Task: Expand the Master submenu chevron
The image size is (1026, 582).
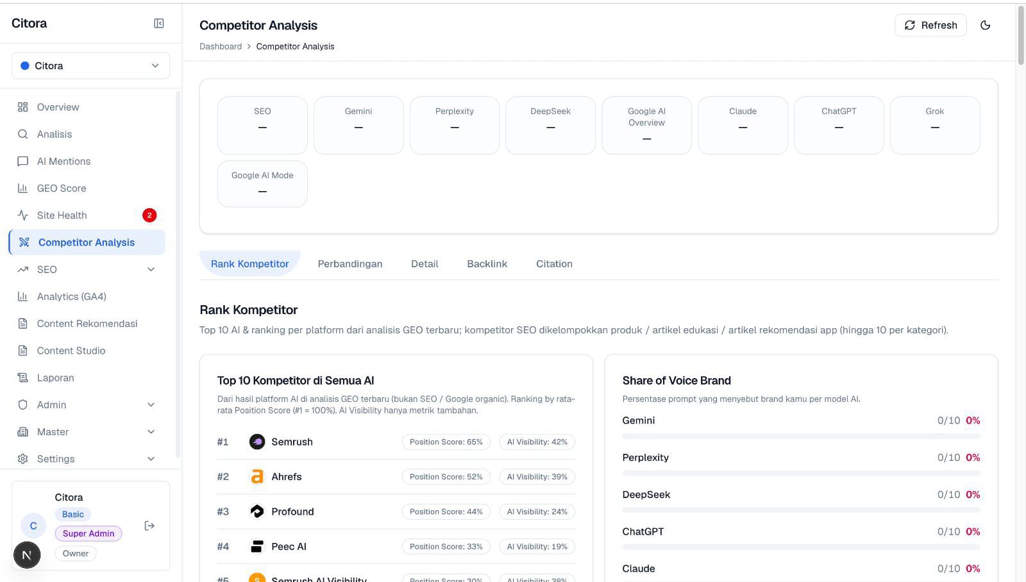Action: [151, 432]
